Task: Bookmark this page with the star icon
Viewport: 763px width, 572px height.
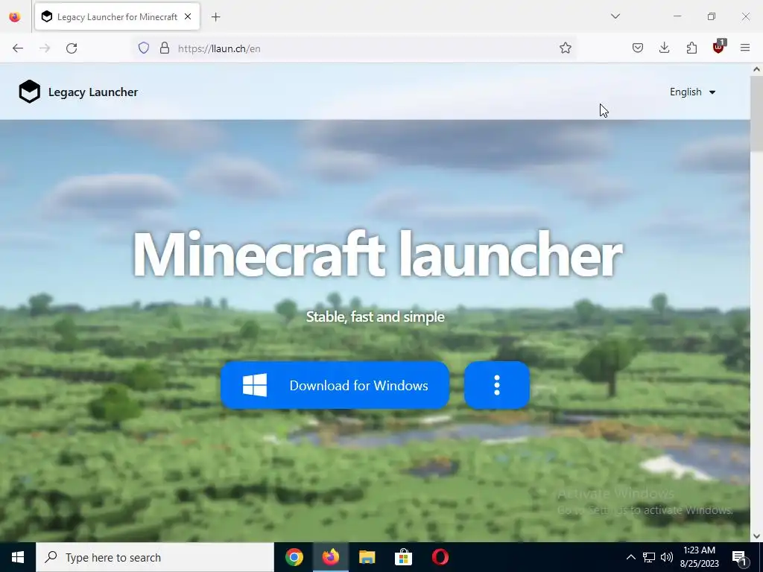Action: [x=565, y=48]
